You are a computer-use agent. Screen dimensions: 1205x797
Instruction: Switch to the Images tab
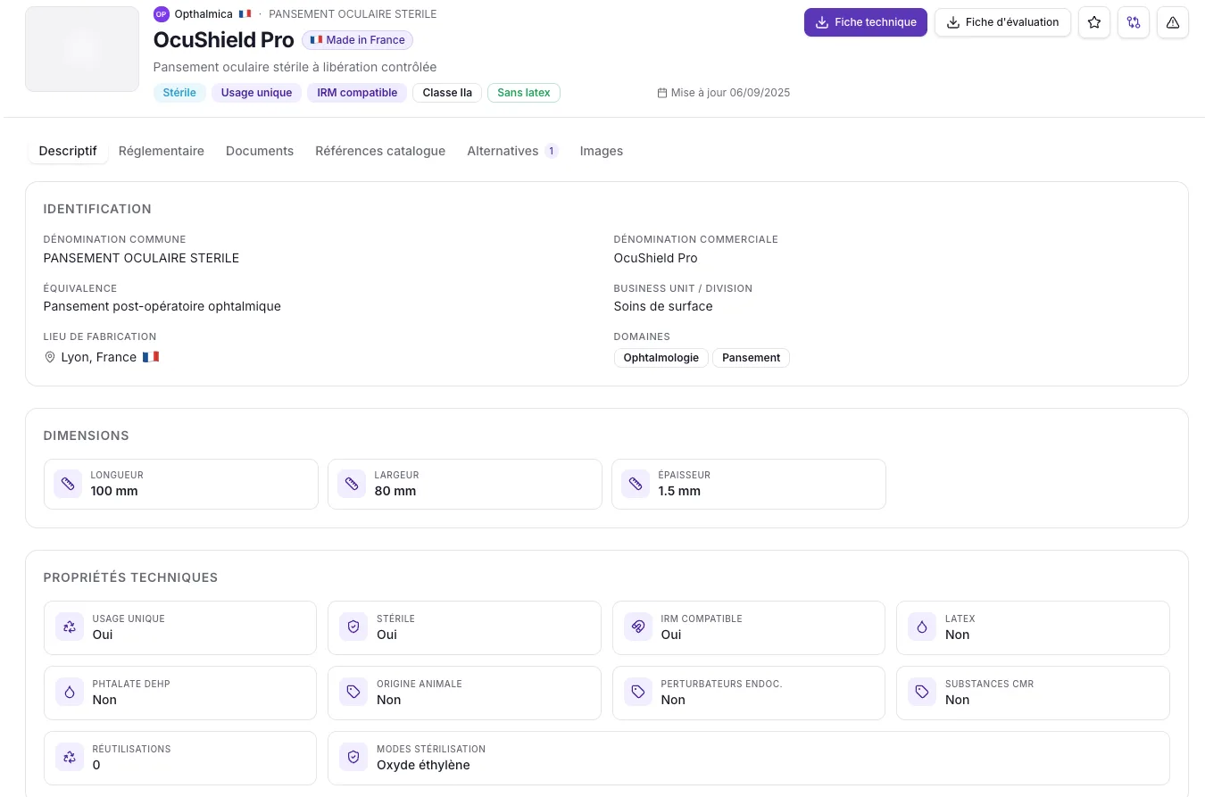point(602,151)
